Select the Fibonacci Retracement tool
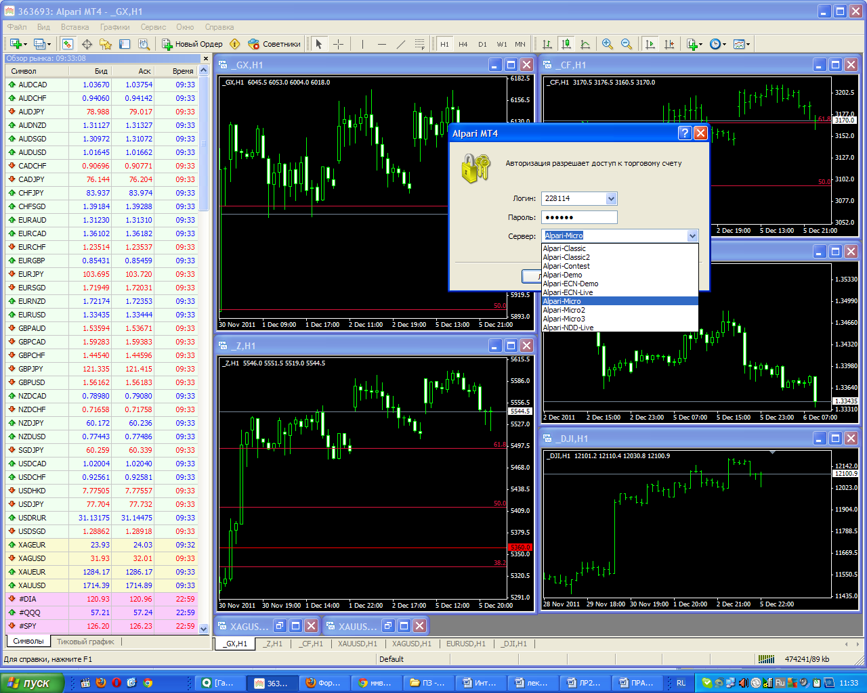Image resolution: width=867 pixels, height=693 pixels. pos(420,44)
